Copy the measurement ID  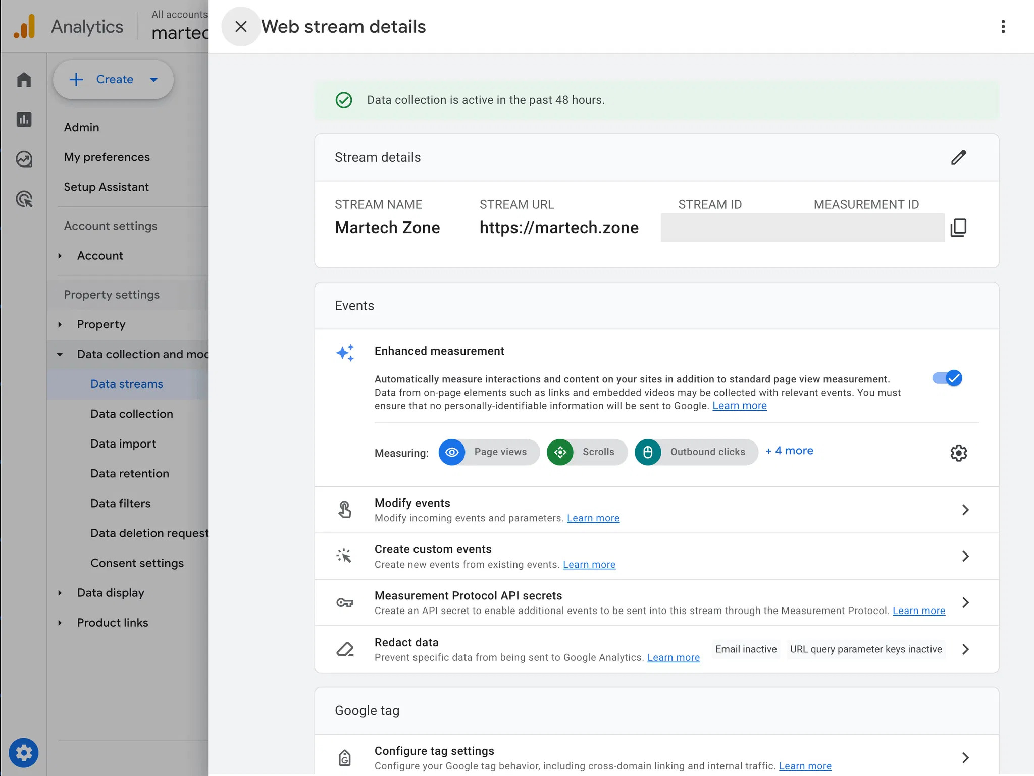coord(958,228)
